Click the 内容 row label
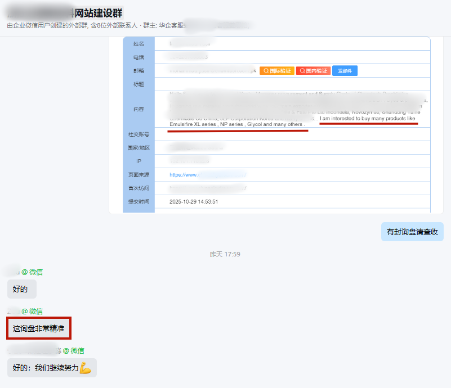The width and height of the screenshot is (451, 388). point(139,109)
